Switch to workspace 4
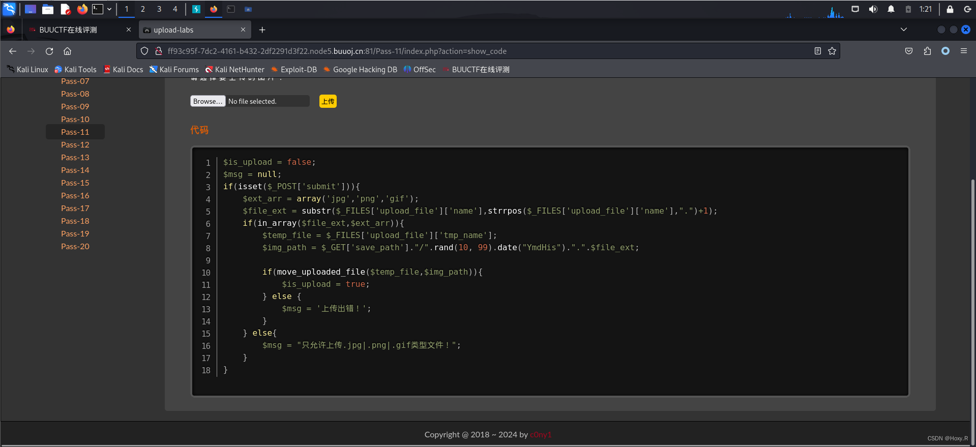The height and width of the screenshot is (447, 976). click(175, 9)
